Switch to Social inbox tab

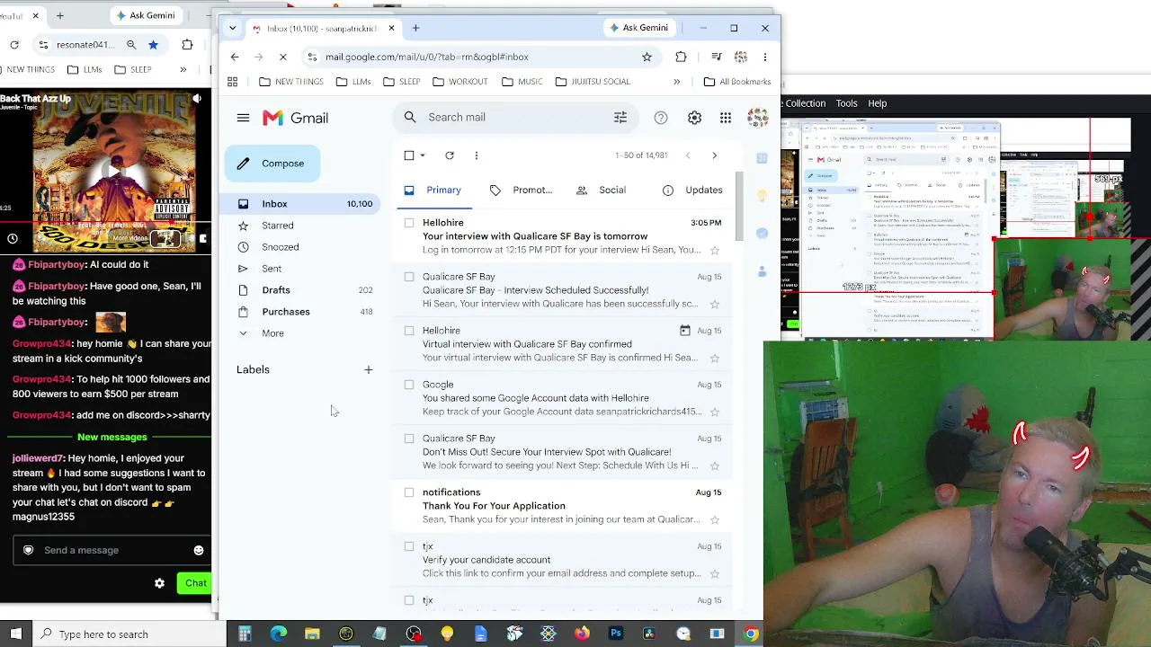601,191
